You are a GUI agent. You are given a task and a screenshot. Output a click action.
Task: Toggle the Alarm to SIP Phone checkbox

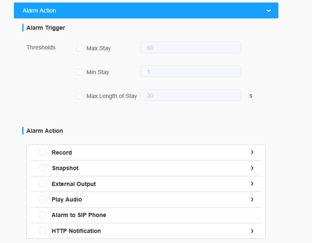[x=43, y=215]
